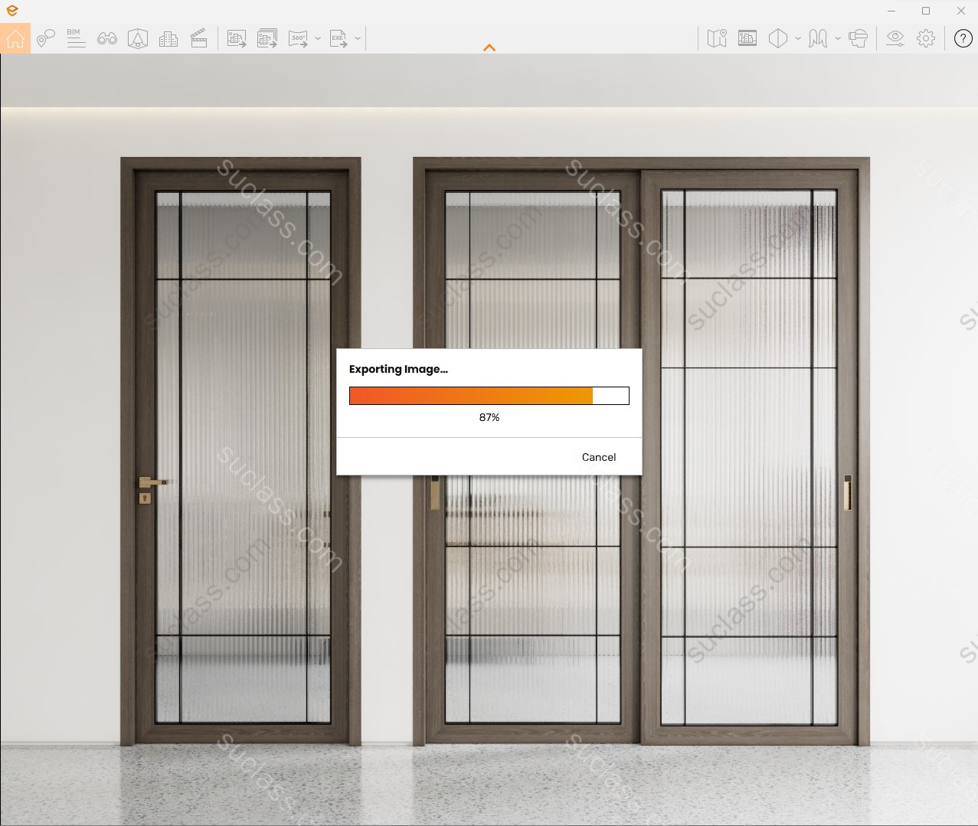Open the general settings gear
The width and height of the screenshot is (978, 826).
click(926, 38)
